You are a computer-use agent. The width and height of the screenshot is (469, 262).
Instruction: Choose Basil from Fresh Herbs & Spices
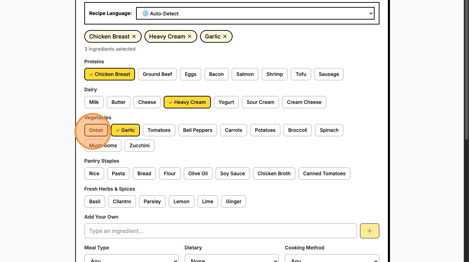95,201
